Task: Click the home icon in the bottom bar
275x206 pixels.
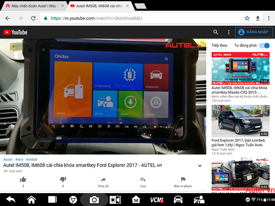Action: coord(31,200)
